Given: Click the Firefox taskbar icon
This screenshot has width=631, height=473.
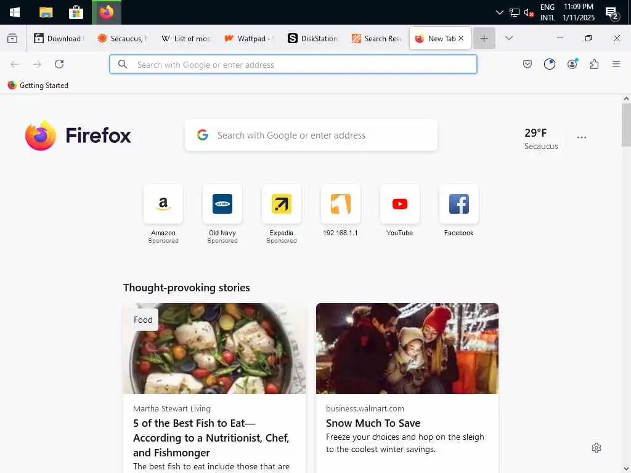Looking at the screenshot, I should pyautogui.click(x=107, y=12).
